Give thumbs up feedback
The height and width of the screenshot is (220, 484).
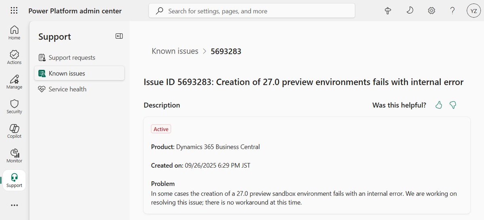coord(439,105)
